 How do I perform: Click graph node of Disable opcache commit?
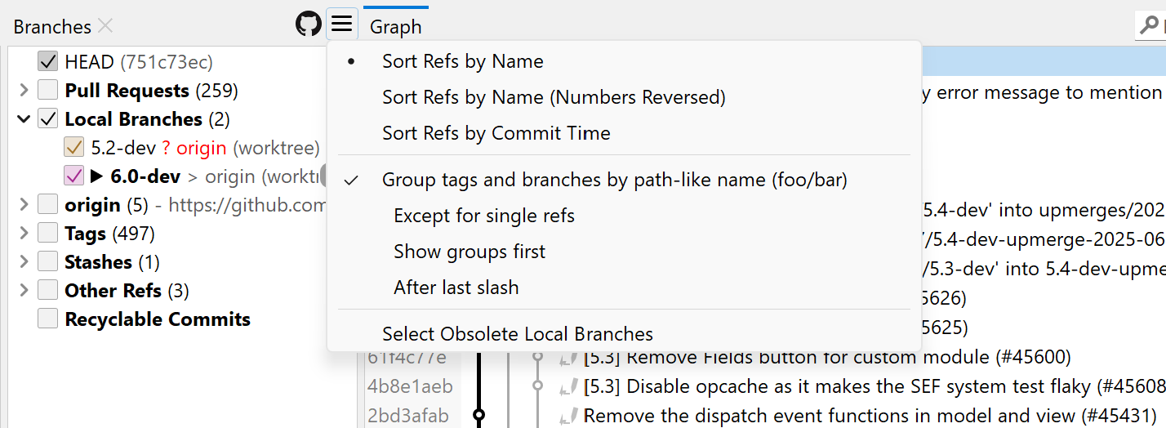[x=537, y=386]
